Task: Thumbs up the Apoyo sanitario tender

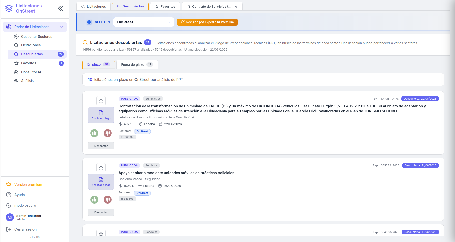Action: (94, 200)
